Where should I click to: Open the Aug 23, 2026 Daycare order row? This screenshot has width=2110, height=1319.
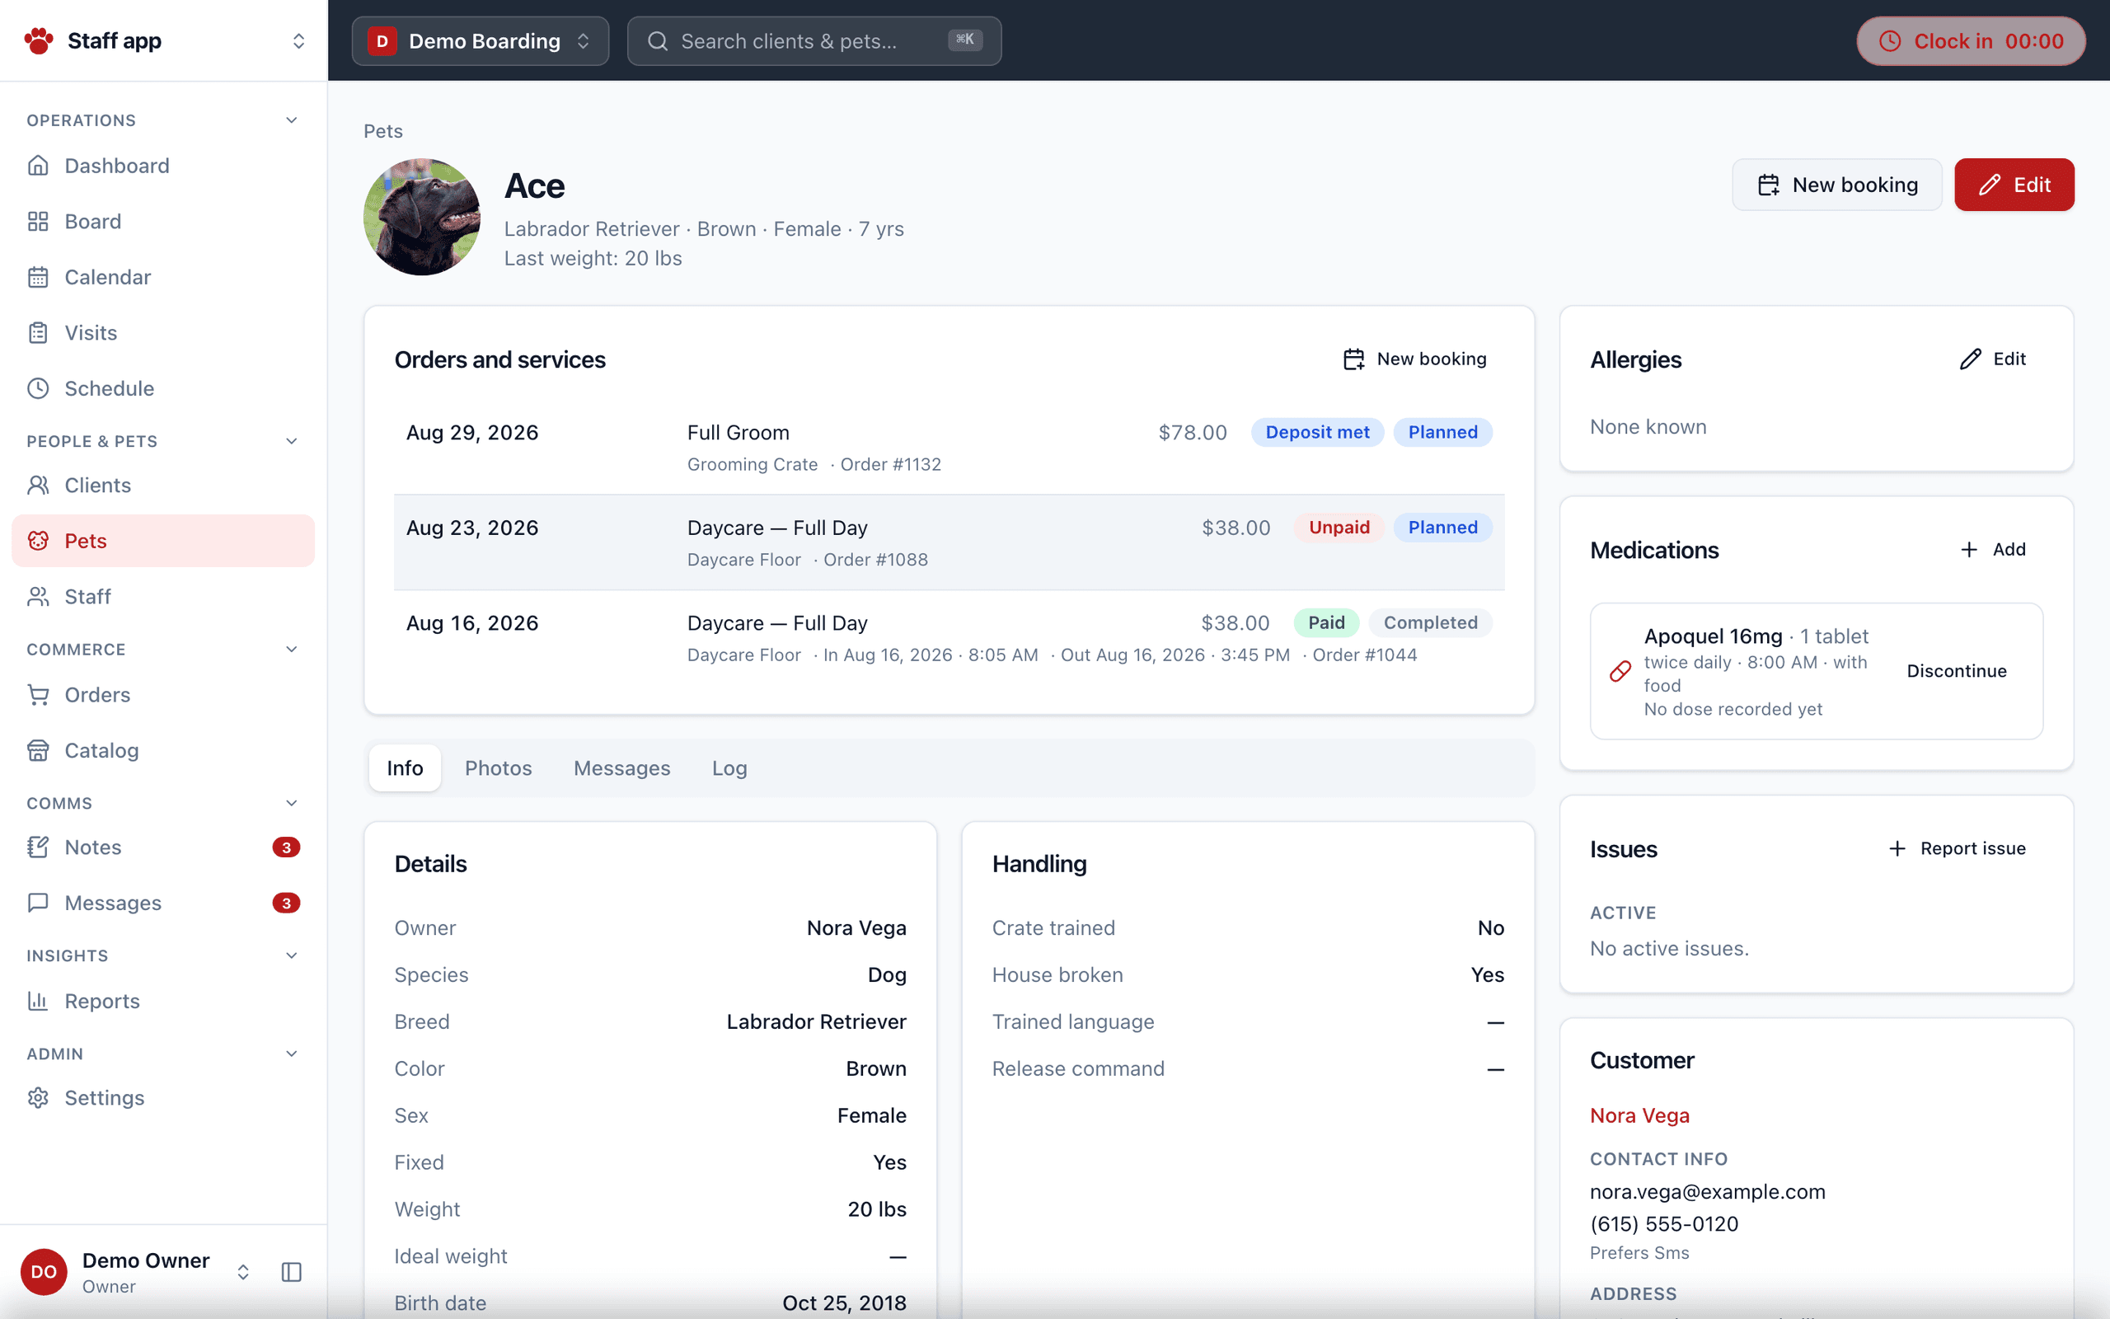(x=949, y=542)
